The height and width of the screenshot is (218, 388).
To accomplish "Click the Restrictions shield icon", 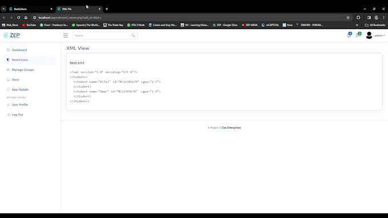I will 8,60.
